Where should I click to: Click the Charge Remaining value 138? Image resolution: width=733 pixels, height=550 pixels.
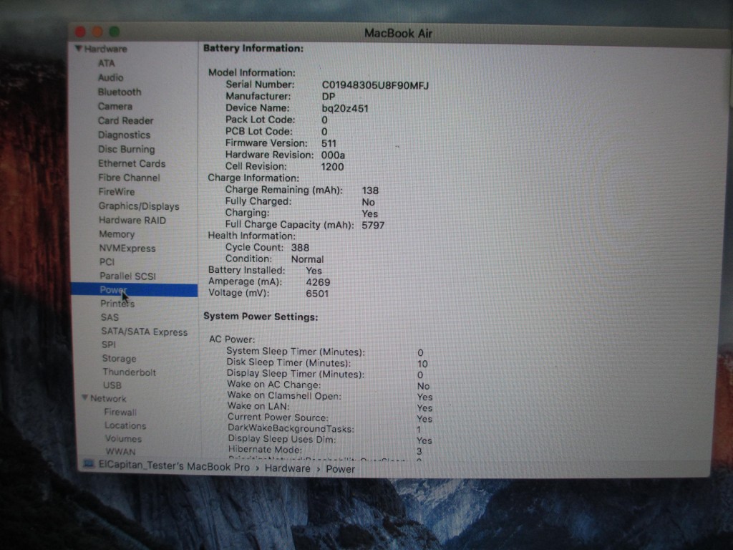[x=370, y=190]
